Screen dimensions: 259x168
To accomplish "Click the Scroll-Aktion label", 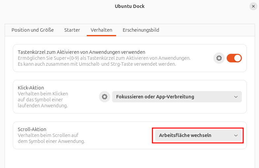I will point(32,129).
